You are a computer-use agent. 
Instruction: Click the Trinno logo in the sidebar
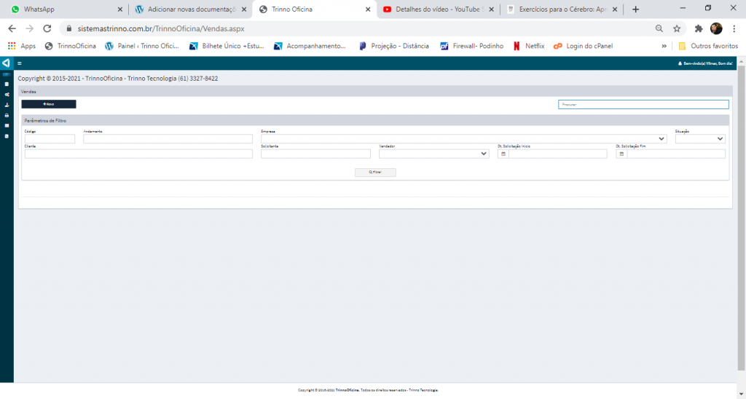pyautogui.click(x=6, y=63)
